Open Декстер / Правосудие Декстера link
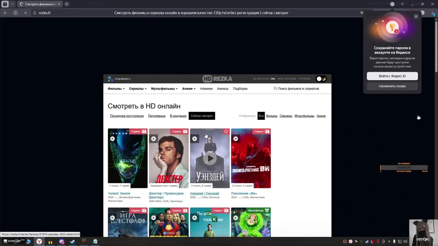The height and width of the screenshot is (246, 438). (x=166, y=195)
